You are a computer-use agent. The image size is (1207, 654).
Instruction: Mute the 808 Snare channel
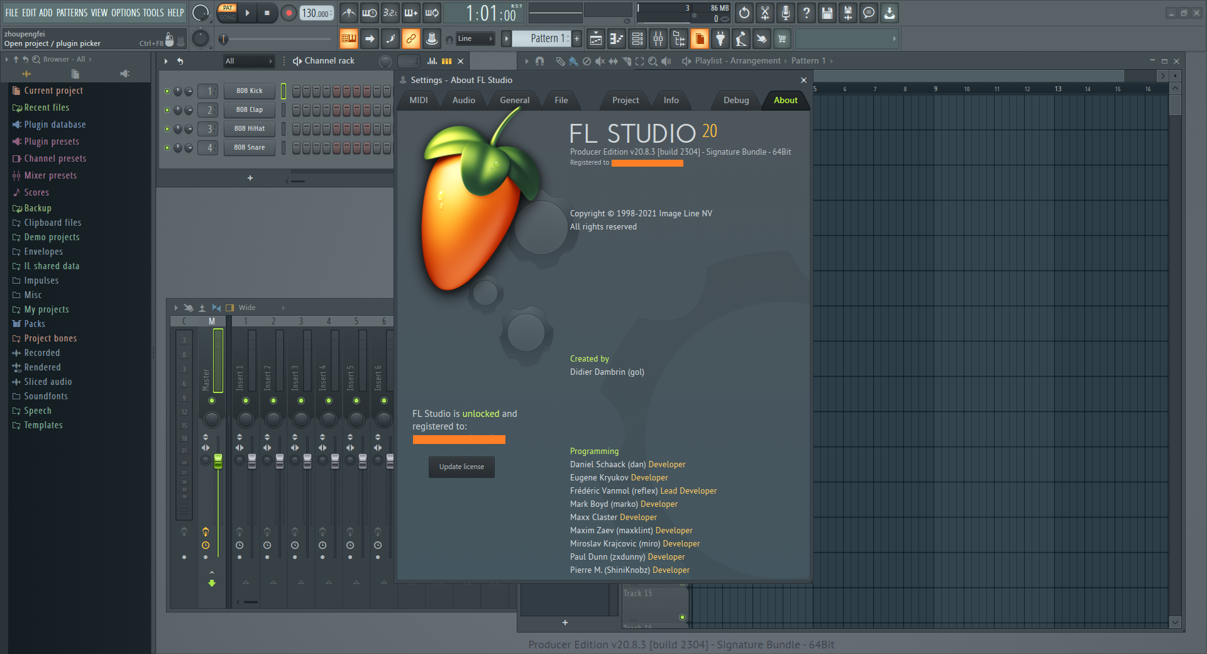click(167, 148)
